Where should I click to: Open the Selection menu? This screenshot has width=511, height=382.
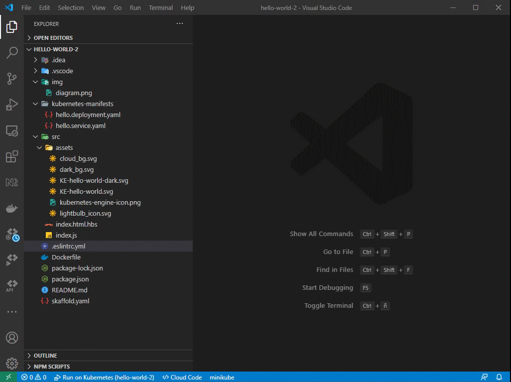[71, 7]
